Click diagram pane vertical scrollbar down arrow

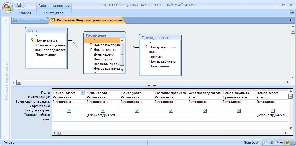click(x=293, y=77)
